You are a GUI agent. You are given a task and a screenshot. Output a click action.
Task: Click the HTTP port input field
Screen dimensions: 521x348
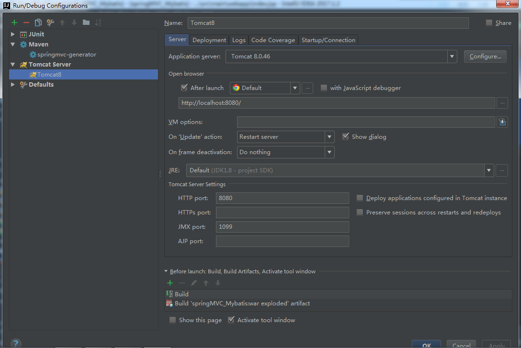pos(282,198)
